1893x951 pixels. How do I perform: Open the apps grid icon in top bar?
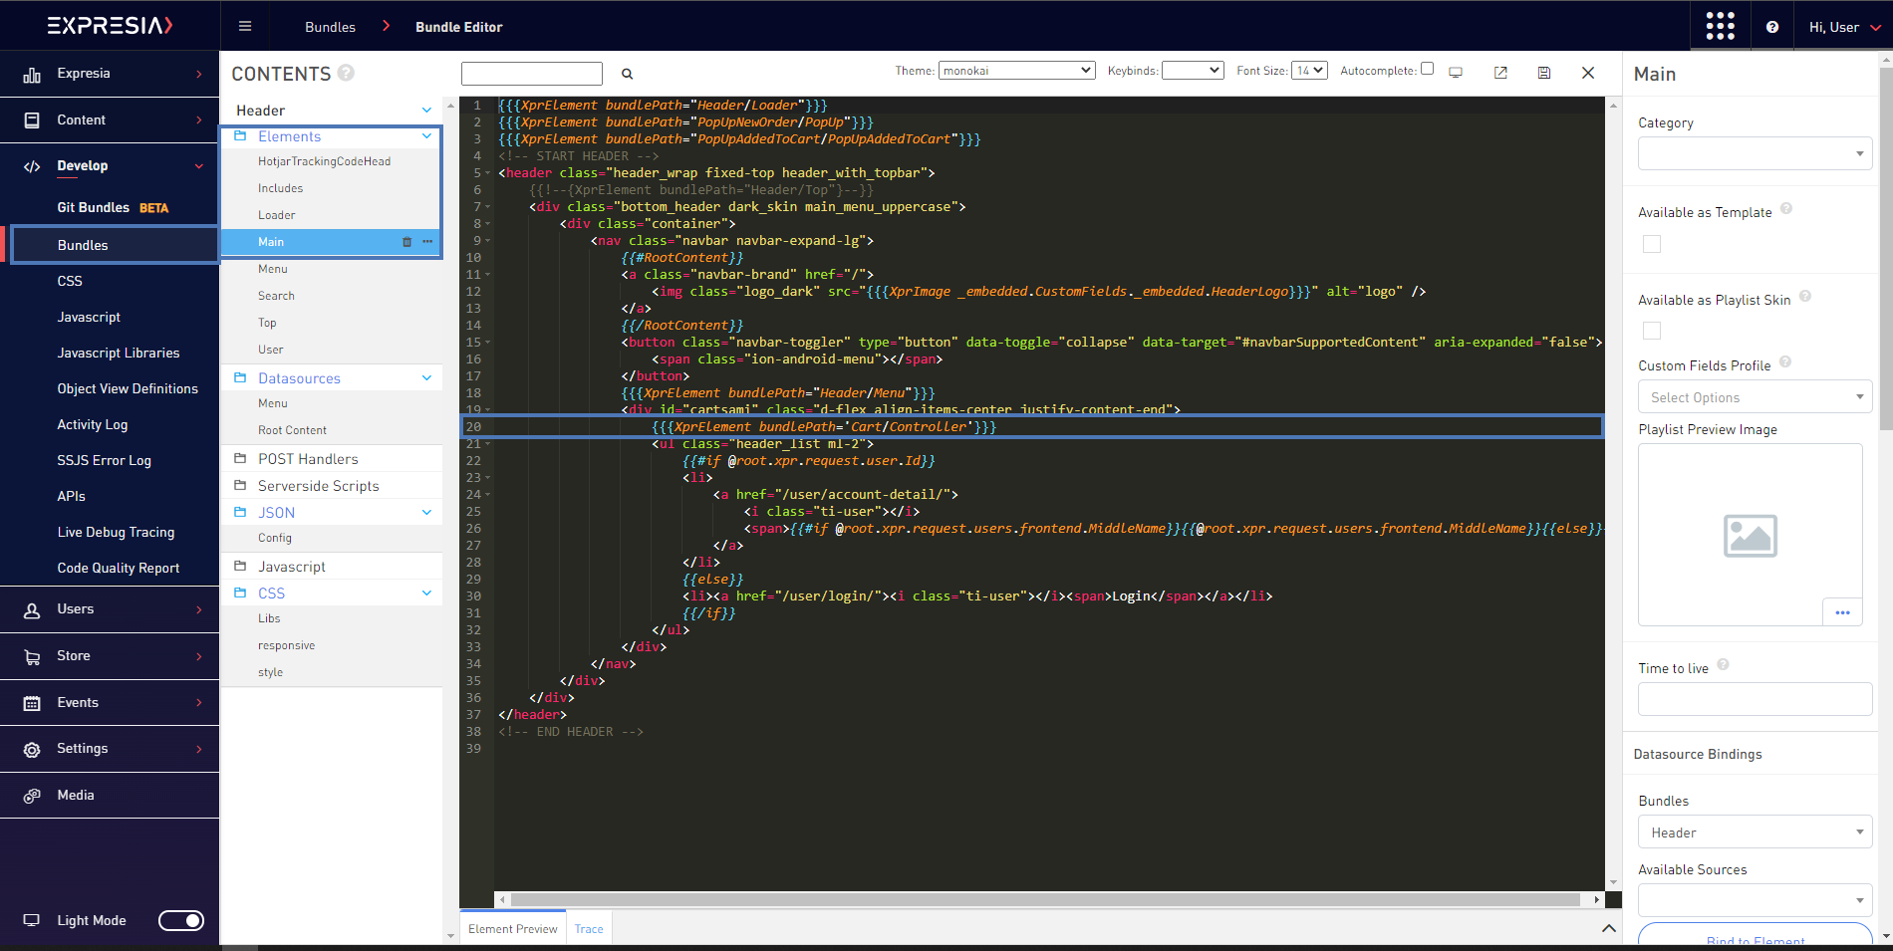click(x=1720, y=26)
